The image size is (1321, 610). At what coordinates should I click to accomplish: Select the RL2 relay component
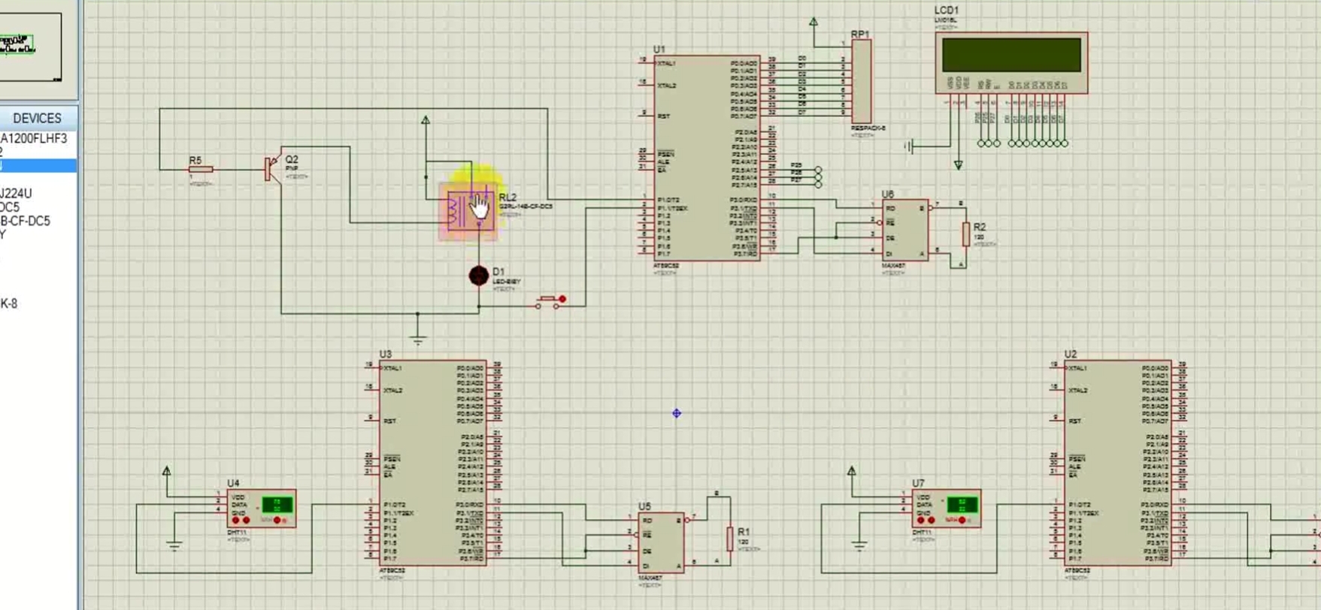[x=471, y=211]
